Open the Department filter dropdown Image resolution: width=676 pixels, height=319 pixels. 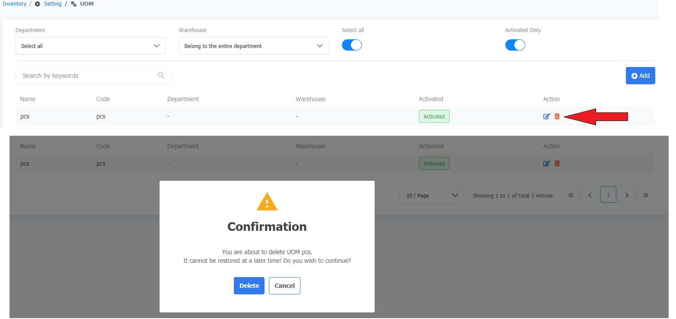click(91, 46)
